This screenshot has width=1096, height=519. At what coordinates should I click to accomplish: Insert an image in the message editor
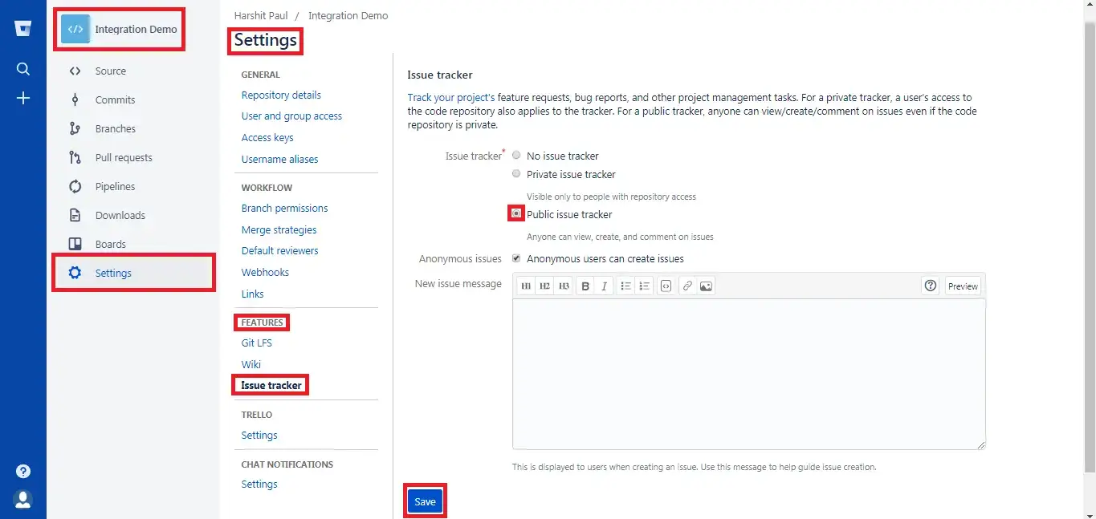click(x=706, y=286)
